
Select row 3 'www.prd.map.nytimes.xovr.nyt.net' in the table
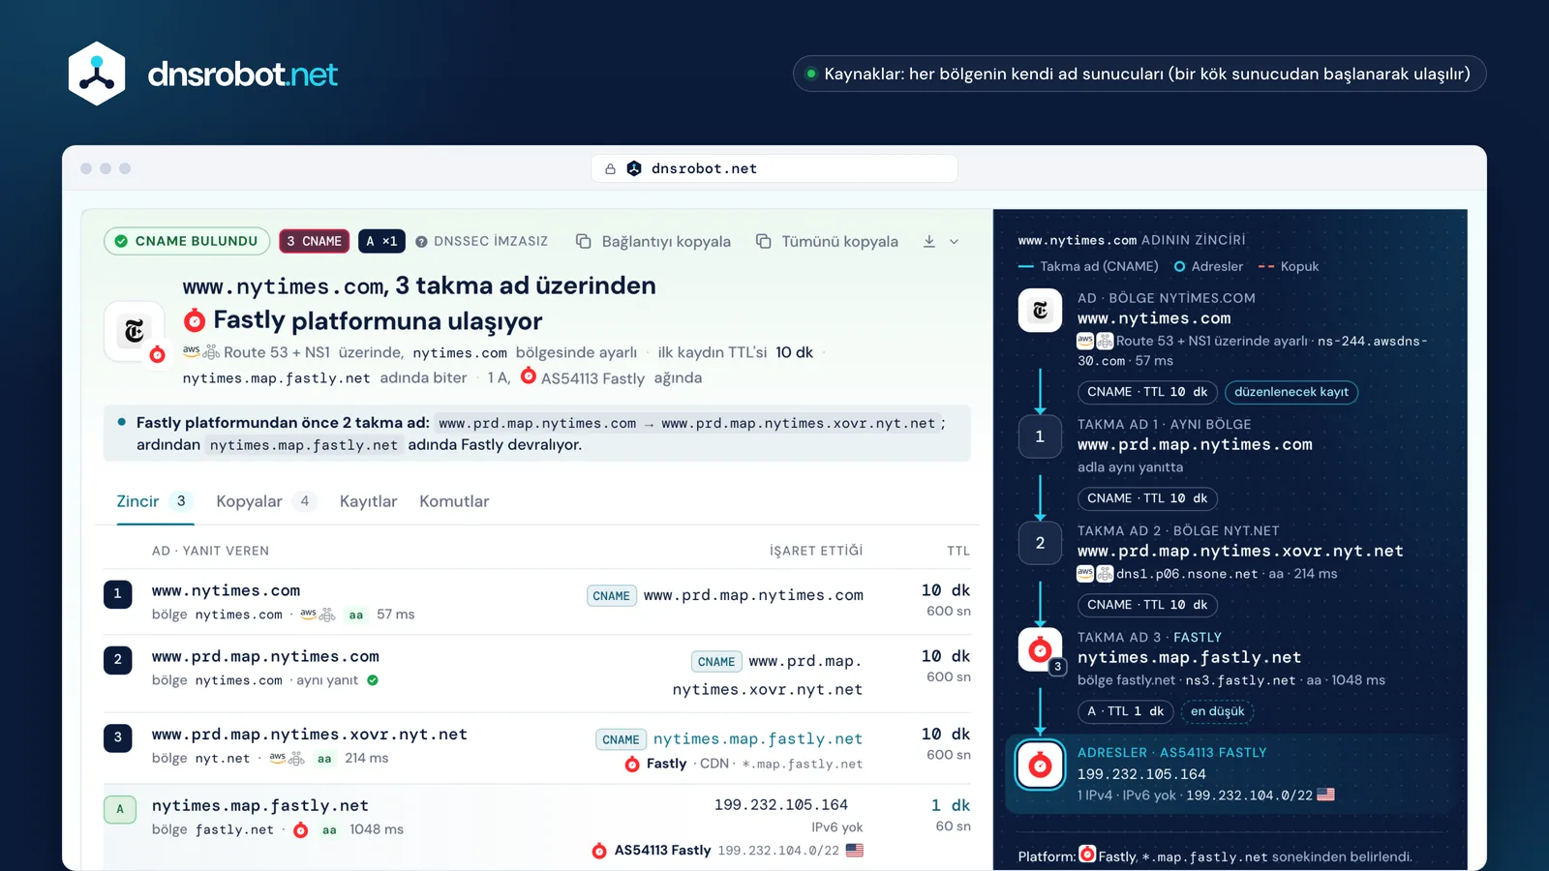pyautogui.click(x=539, y=748)
